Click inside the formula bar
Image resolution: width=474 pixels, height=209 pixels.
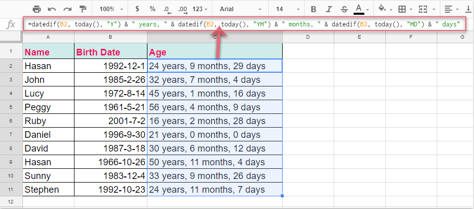pos(244,24)
